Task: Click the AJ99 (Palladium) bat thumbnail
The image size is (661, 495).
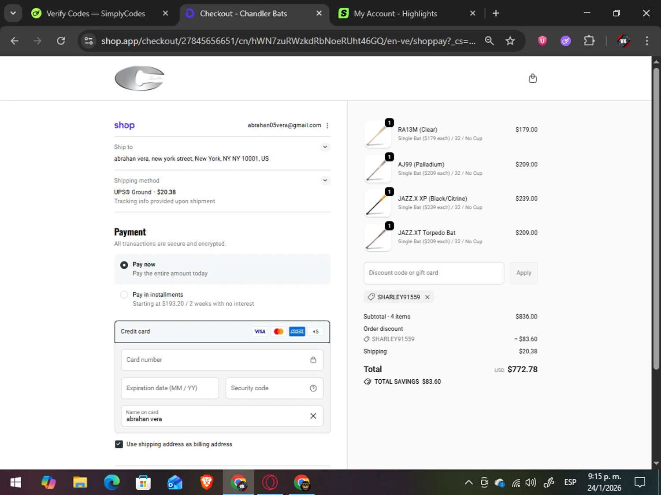Action: click(378, 169)
